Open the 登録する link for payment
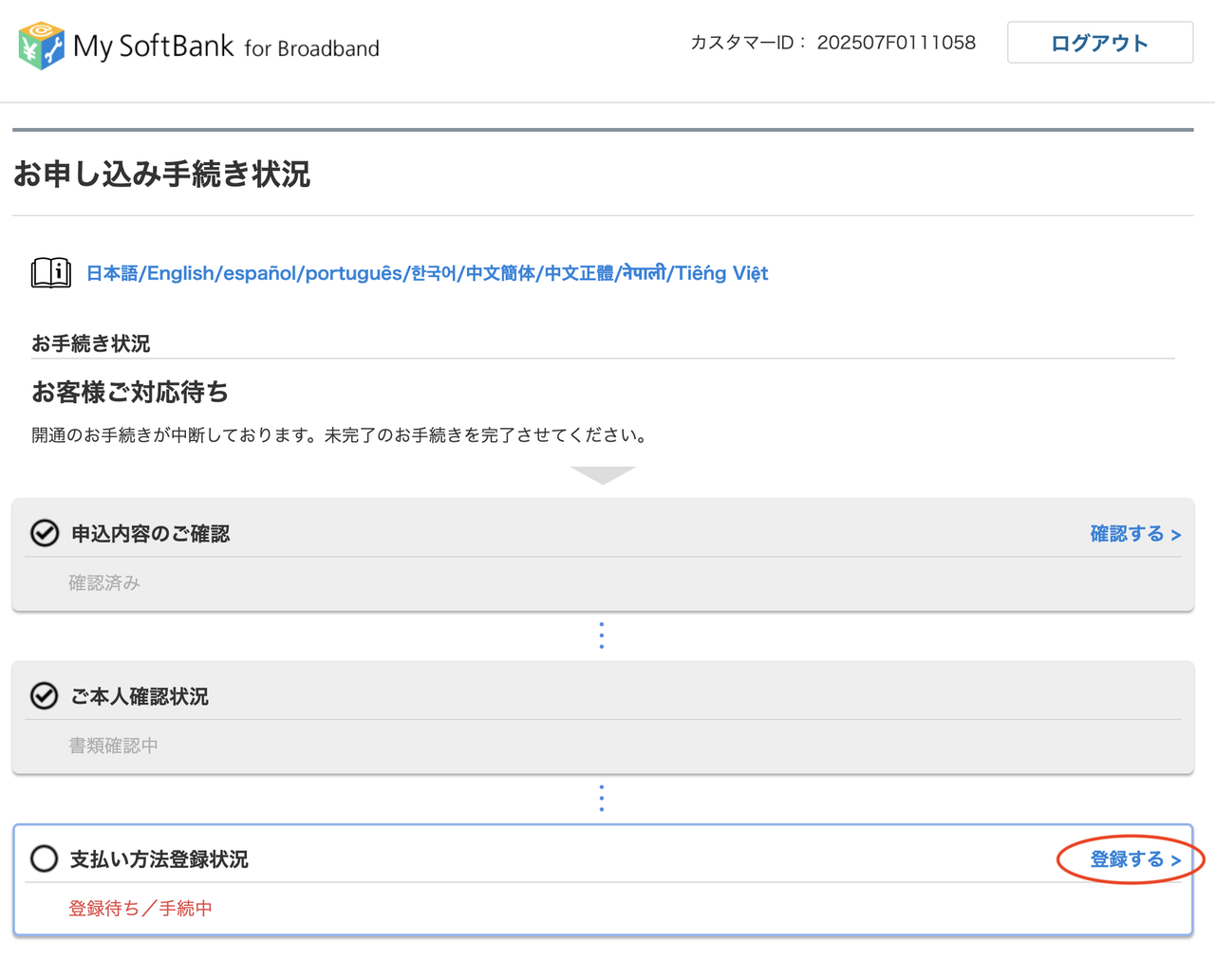The height and width of the screenshot is (958, 1215). coord(1135,859)
